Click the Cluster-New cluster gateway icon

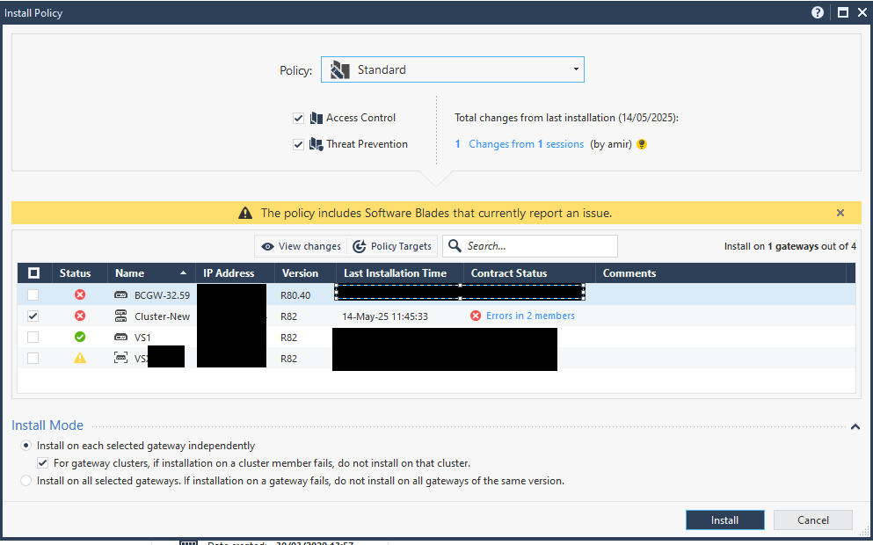pyautogui.click(x=121, y=316)
